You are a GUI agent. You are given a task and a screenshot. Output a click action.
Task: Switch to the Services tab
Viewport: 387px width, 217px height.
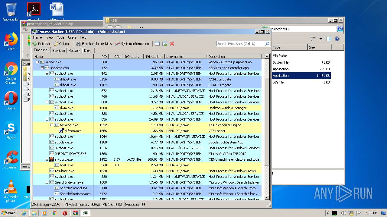pyautogui.click(x=59, y=51)
